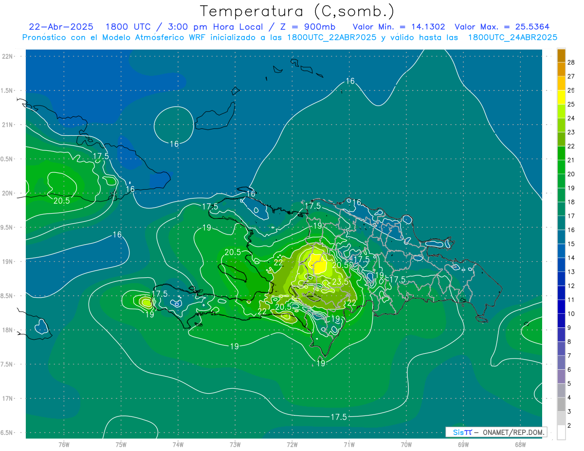Click the "SisTT - ONAMET/REP.DOM." credit box

[x=496, y=432]
